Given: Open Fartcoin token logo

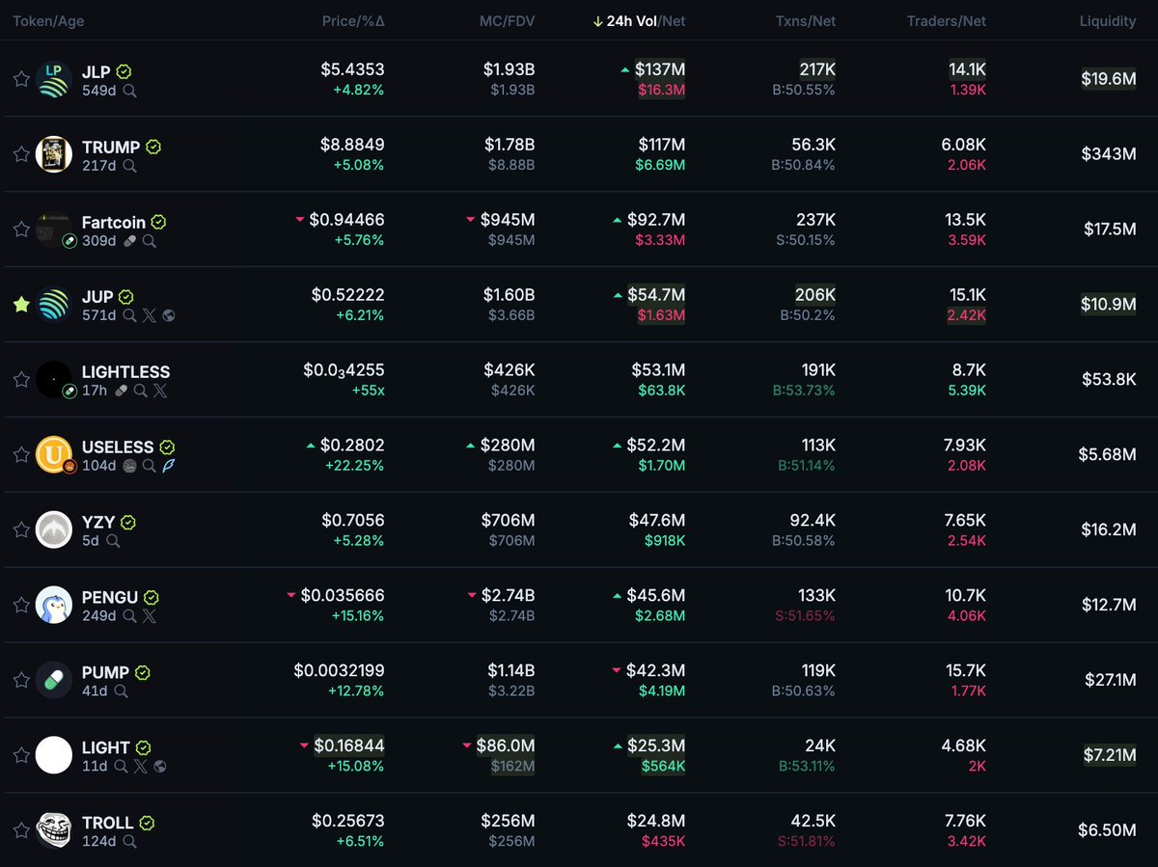Looking at the screenshot, I should tap(54, 230).
